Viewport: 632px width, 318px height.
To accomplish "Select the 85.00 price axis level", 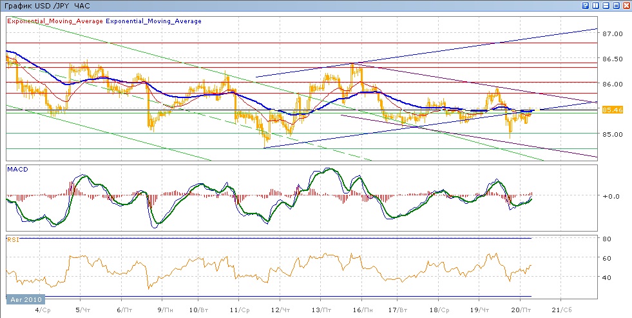I will click(x=611, y=135).
